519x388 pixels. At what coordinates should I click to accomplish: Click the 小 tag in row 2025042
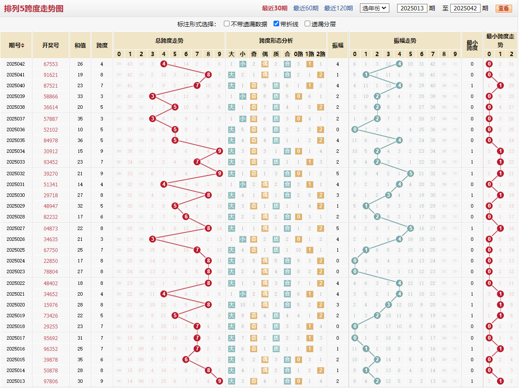[243, 64]
